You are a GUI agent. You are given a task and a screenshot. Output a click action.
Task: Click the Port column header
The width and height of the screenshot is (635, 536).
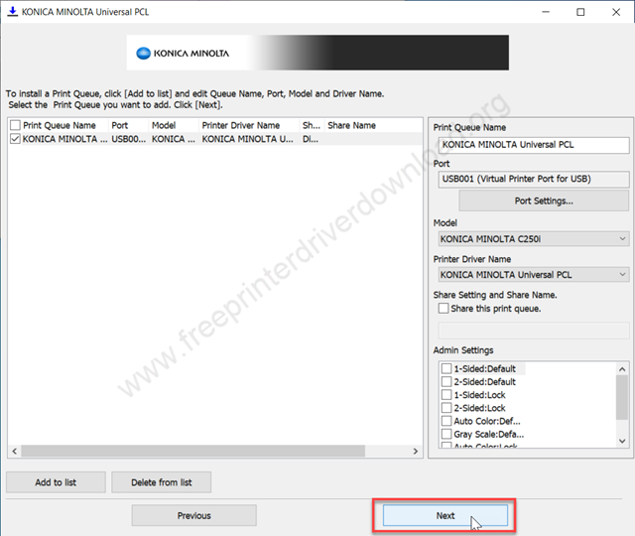tap(129, 125)
